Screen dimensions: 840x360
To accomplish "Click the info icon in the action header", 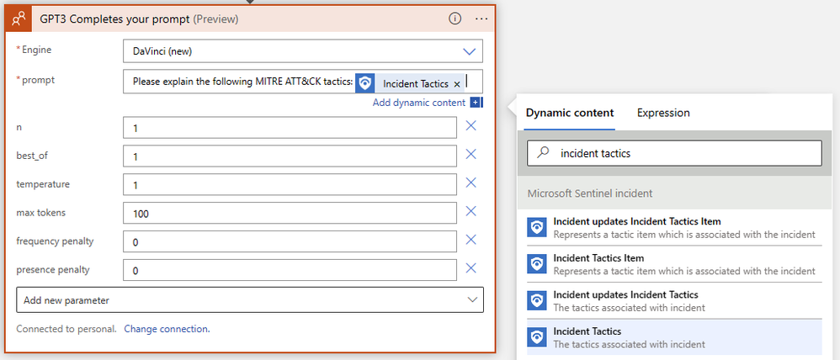I will coord(455,18).
